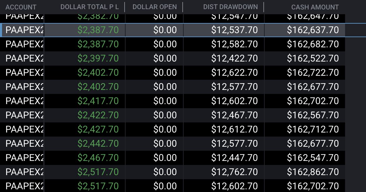Click $0.00 dollar open in $162,862.70 row

coord(165,172)
